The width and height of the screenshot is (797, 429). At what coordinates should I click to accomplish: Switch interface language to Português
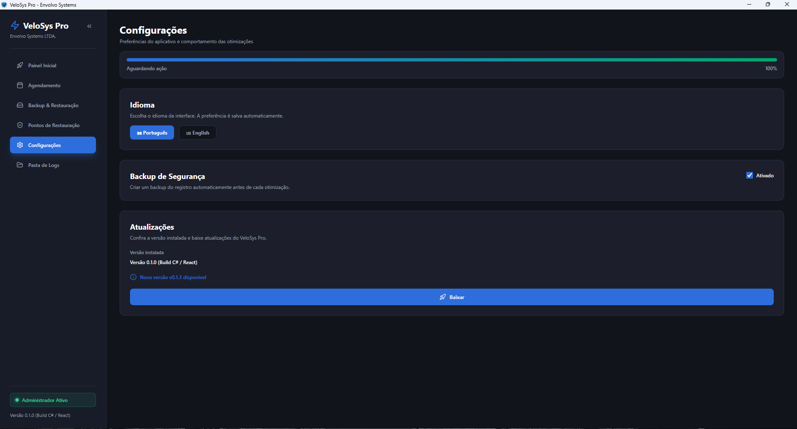click(x=152, y=132)
